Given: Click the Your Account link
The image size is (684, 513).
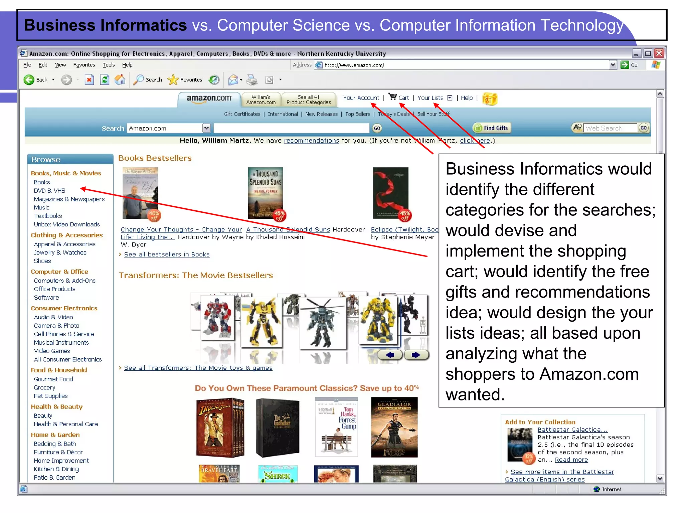Looking at the screenshot, I should coord(361,98).
